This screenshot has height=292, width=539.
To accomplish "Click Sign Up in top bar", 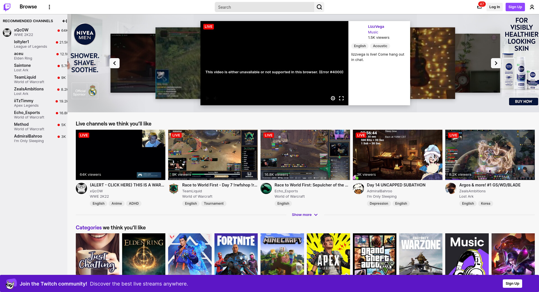I will point(515,7).
